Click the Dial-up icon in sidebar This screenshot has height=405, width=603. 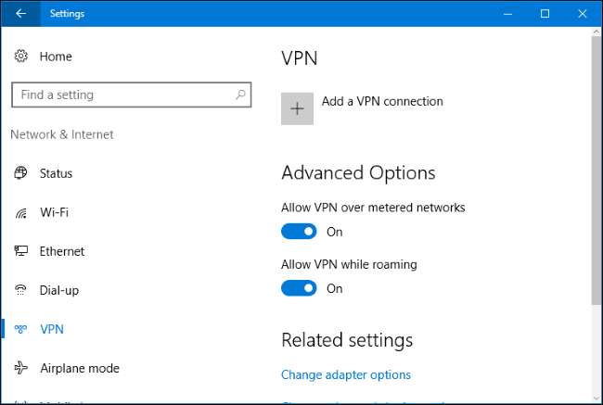coord(20,290)
